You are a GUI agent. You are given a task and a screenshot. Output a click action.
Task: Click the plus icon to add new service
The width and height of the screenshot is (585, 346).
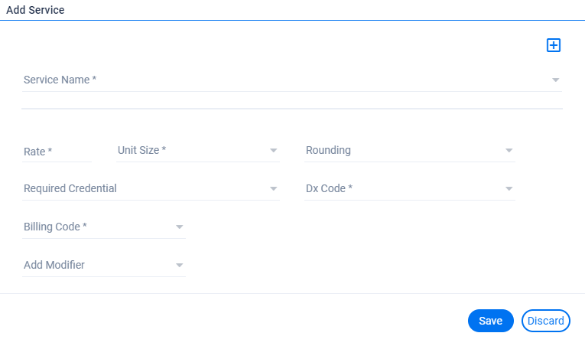(x=554, y=45)
